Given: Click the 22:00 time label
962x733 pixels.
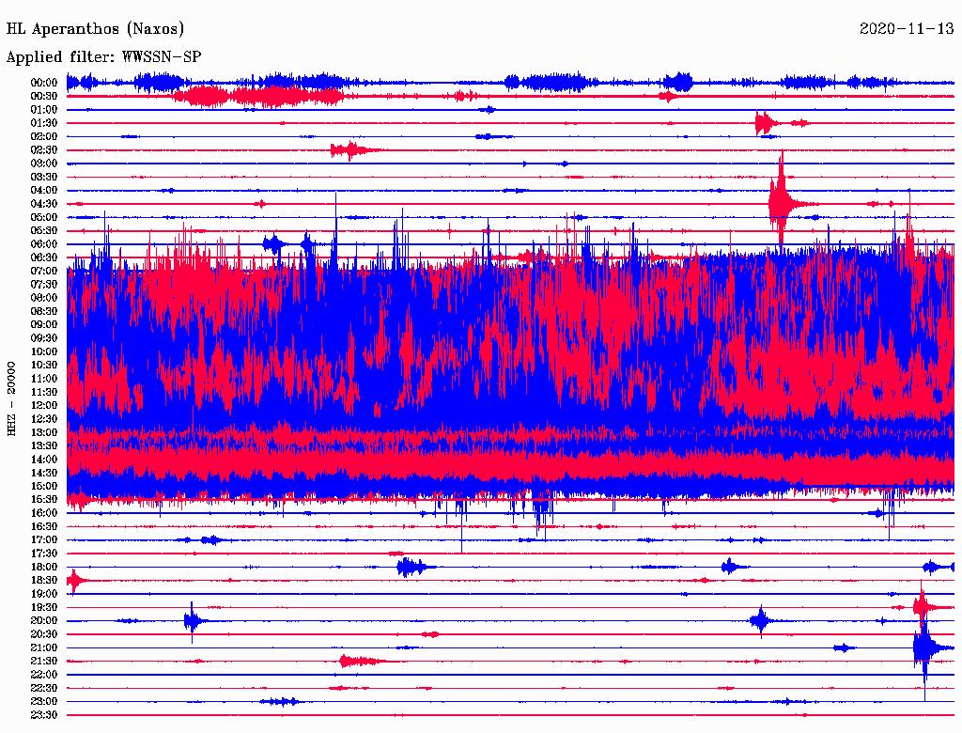Looking at the screenshot, I should 44,675.
